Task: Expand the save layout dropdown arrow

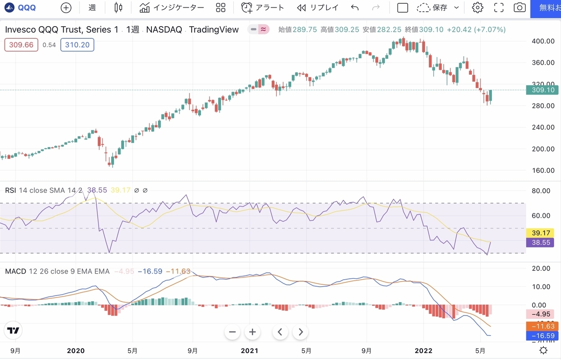Action: pyautogui.click(x=457, y=7)
